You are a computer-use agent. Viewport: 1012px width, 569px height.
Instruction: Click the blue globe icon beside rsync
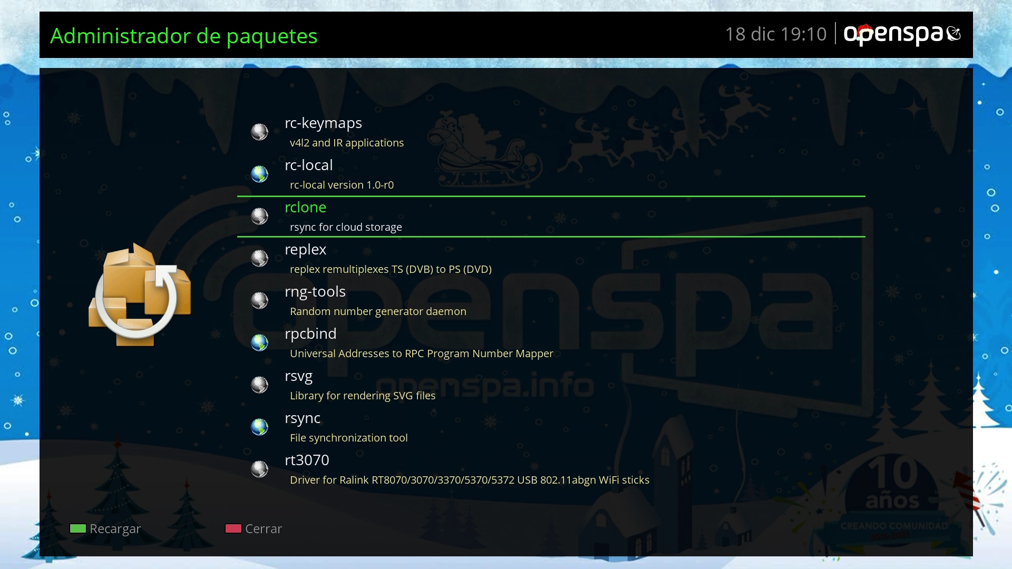[259, 427]
